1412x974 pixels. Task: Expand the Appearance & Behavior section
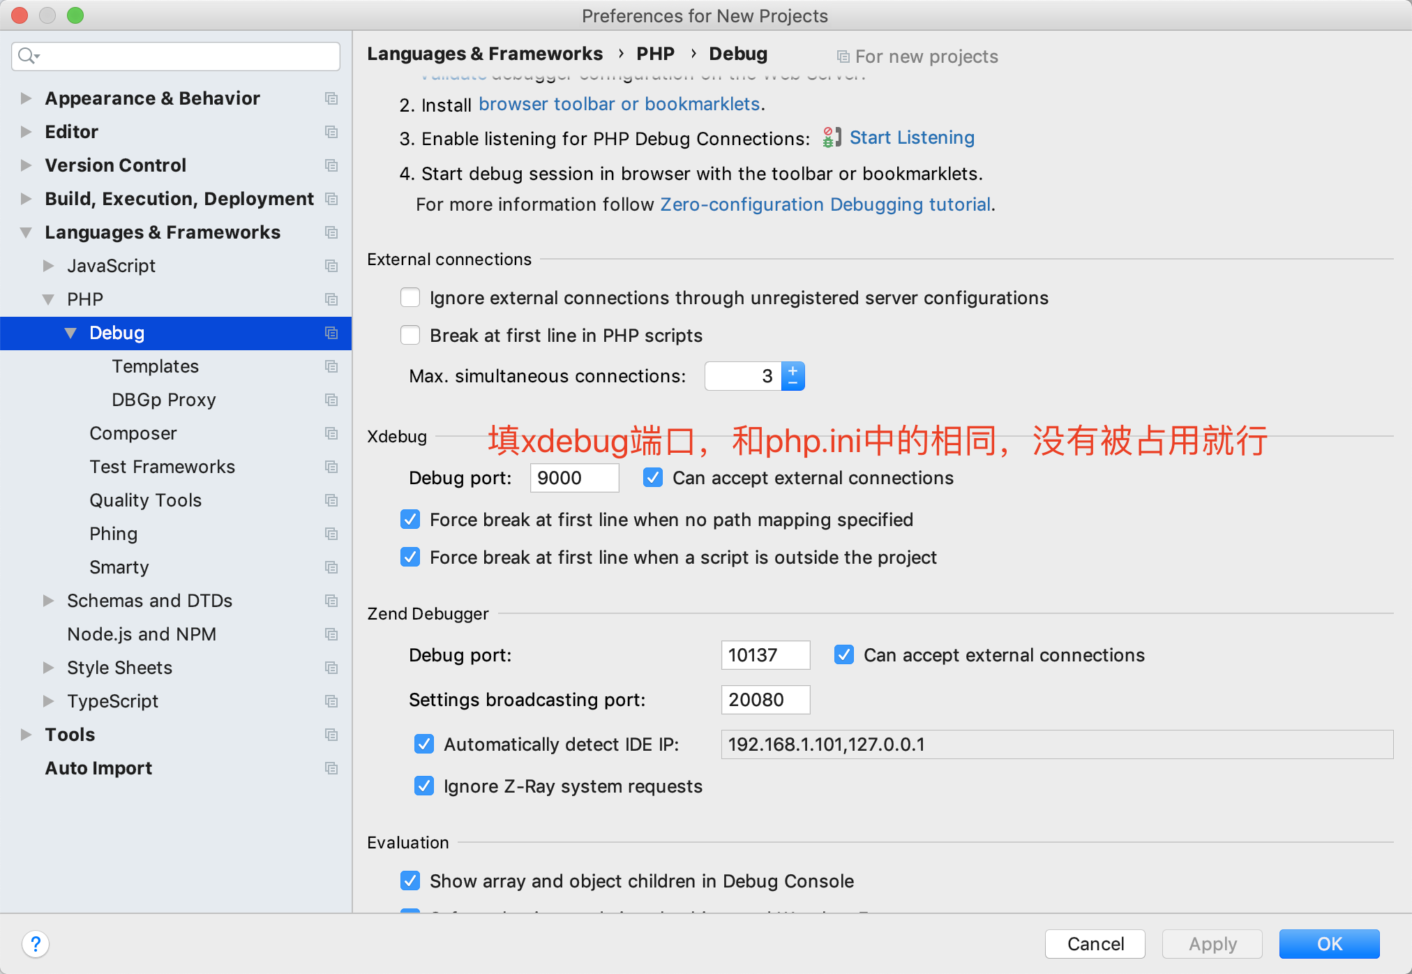[x=26, y=98]
